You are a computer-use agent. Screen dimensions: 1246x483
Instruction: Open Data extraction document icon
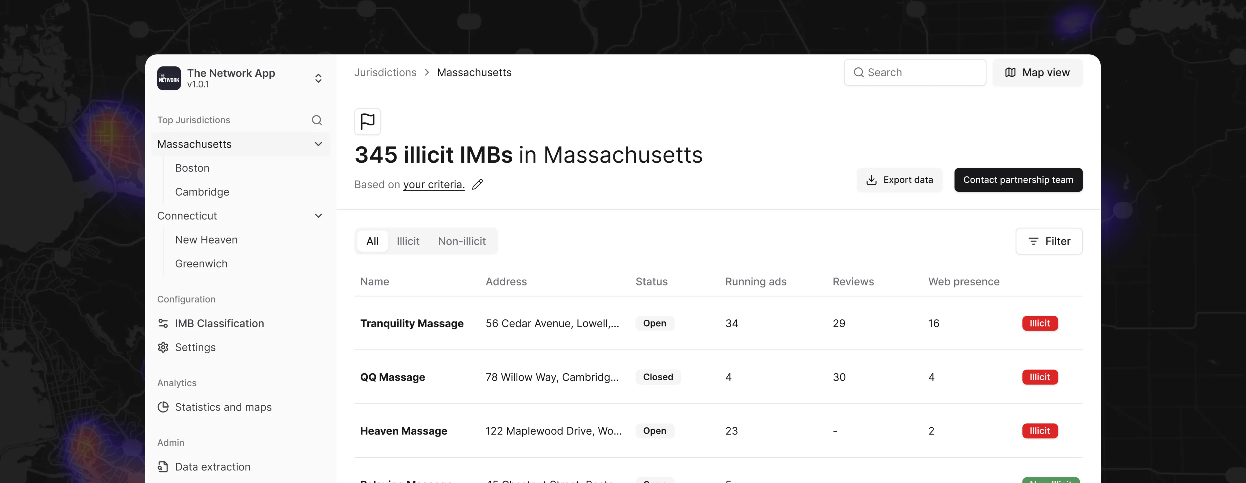pyautogui.click(x=163, y=467)
